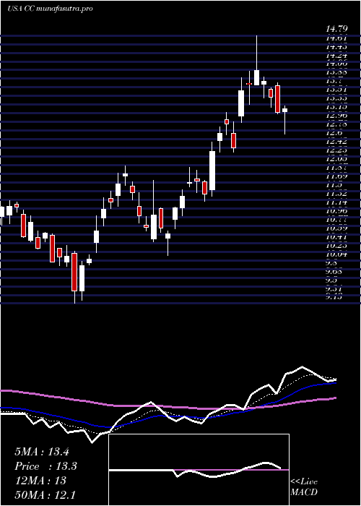Click the "Price : 13.3" label

point(45,466)
